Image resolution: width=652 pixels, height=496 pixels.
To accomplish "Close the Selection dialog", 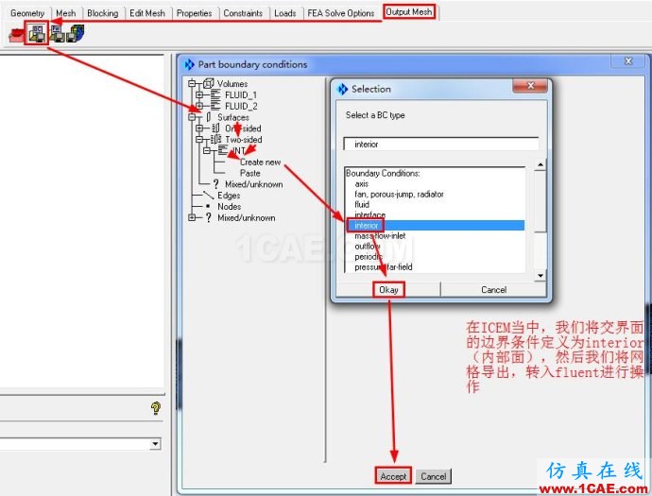I will pyautogui.click(x=530, y=86).
